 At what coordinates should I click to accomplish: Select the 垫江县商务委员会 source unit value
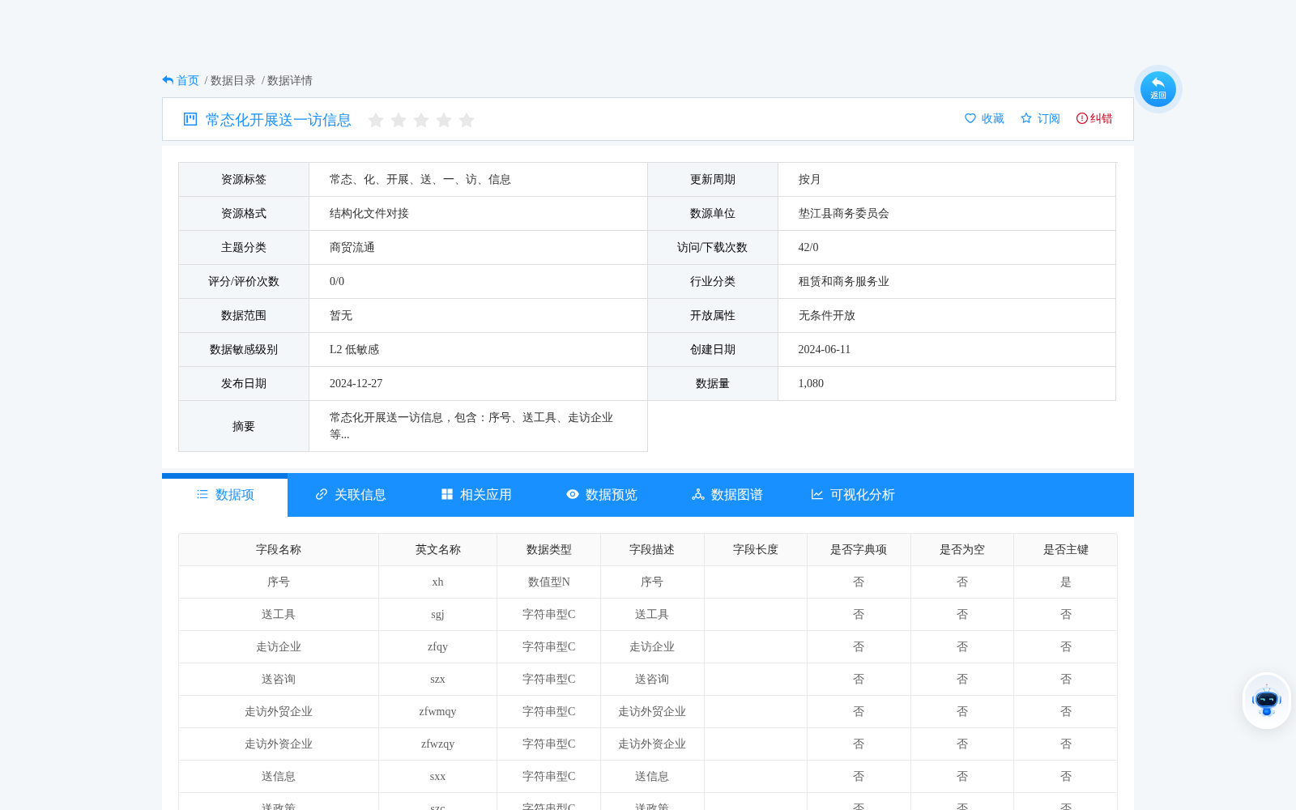pos(843,214)
